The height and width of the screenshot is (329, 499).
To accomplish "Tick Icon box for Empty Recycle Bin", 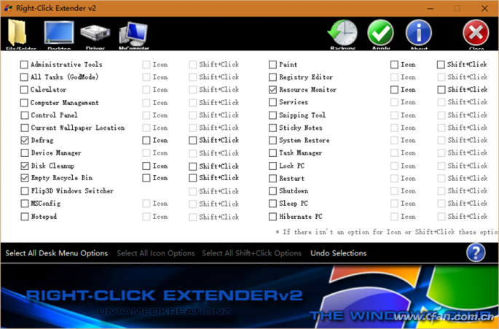I will [146, 178].
